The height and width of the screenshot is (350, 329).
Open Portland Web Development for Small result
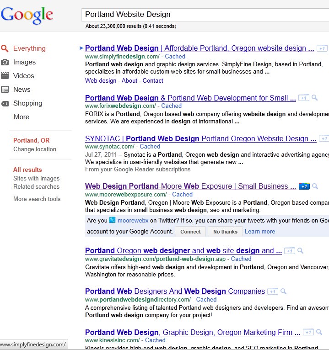coord(190,98)
